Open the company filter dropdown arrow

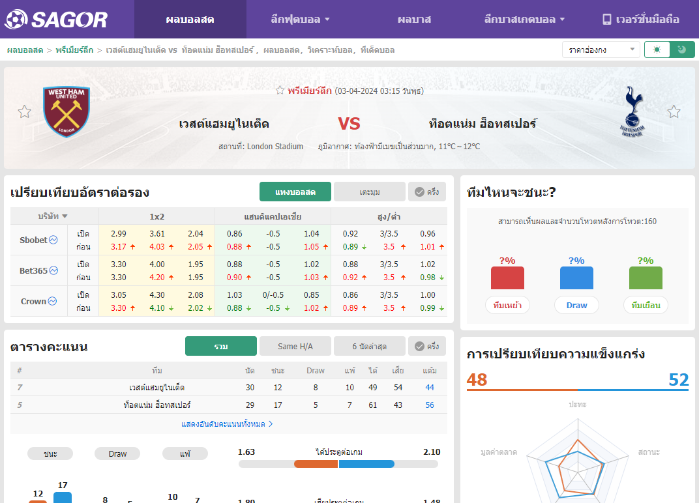(65, 216)
